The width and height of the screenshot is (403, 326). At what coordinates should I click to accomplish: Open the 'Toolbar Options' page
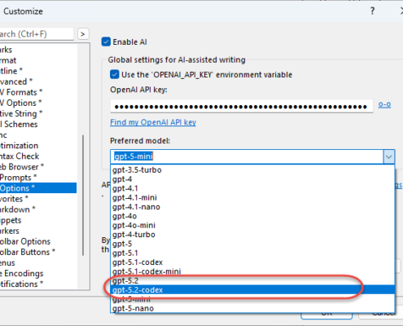coord(38,241)
